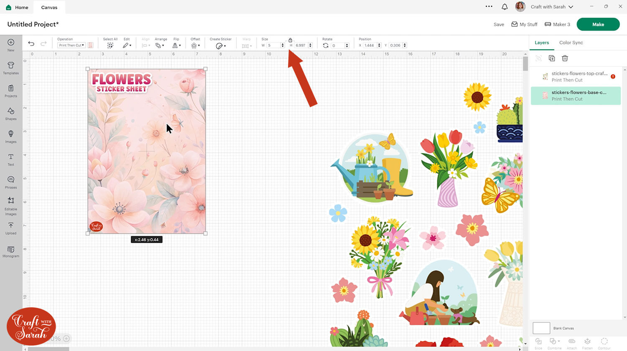Click the Undo arrow icon
The image size is (627, 351).
click(31, 44)
